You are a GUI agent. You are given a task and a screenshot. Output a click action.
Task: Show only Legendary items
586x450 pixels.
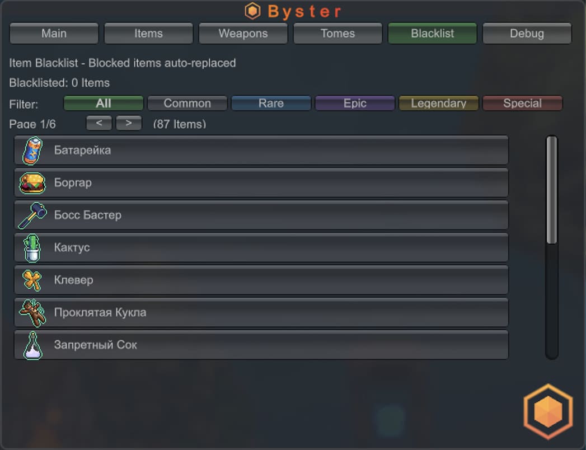point(438,103)
